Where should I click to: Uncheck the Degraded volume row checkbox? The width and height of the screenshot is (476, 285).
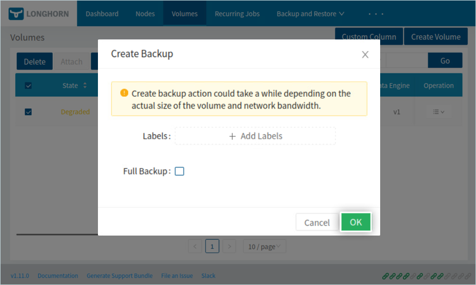coord(28,112)
